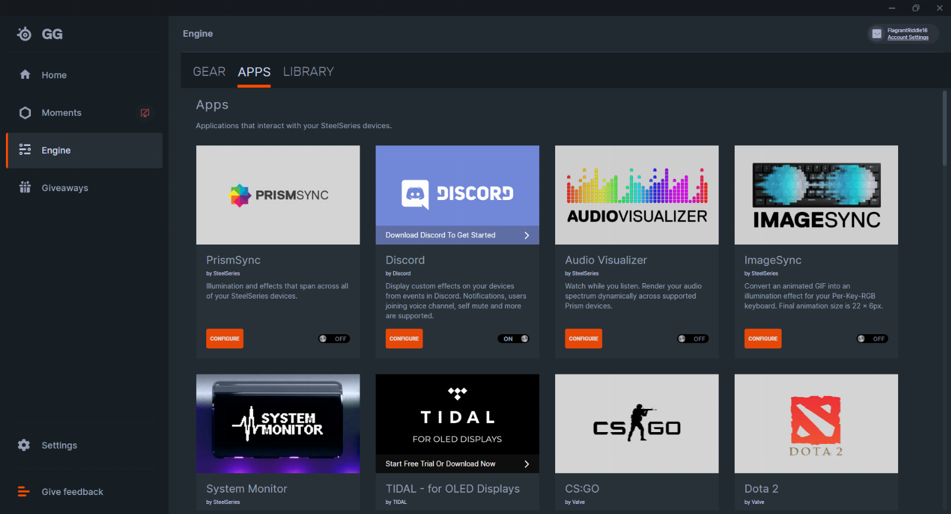Turn off the Discord app toggle

(514, 339)
